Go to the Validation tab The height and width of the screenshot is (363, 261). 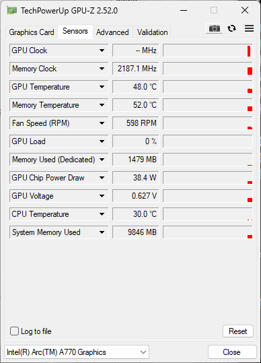coord(152,32)
